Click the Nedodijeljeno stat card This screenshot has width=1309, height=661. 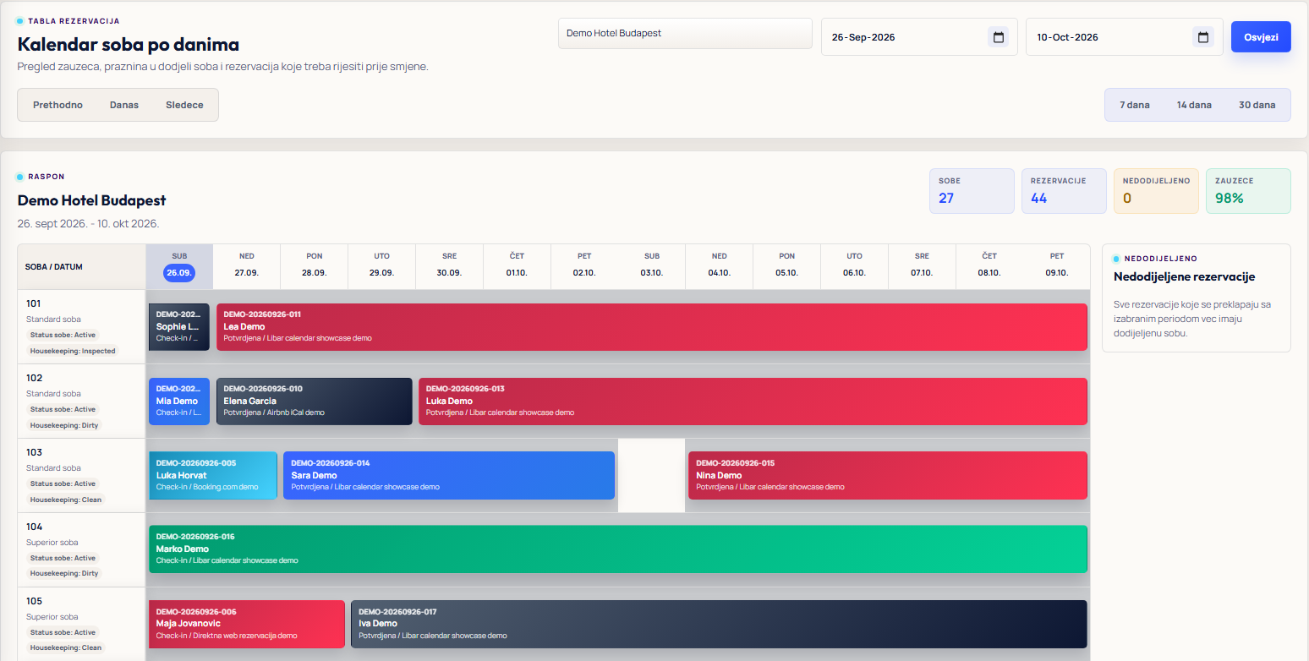point(1156,191)
